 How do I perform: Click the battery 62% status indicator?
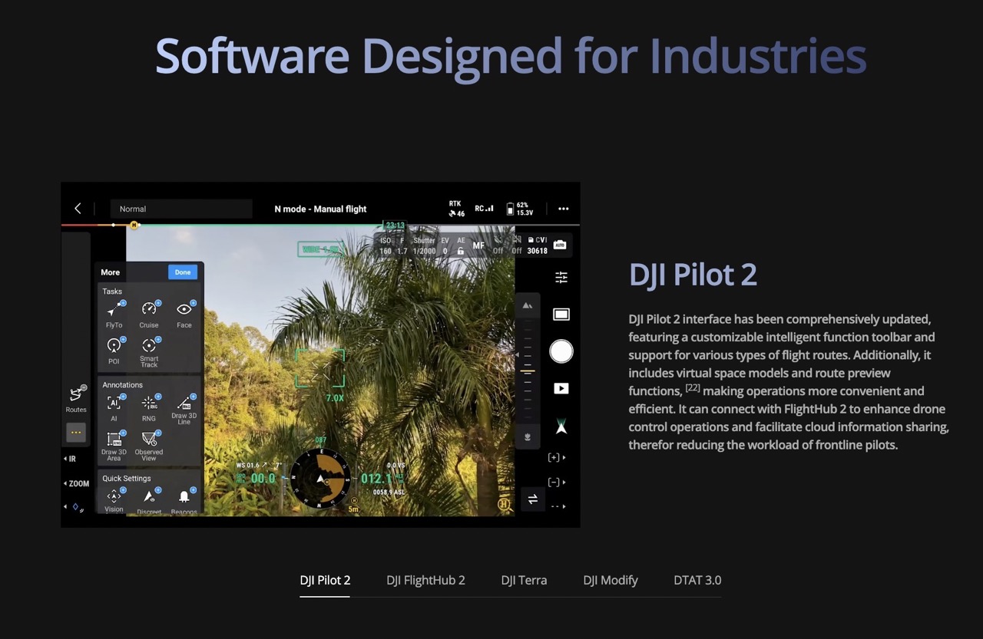[520, 209]
